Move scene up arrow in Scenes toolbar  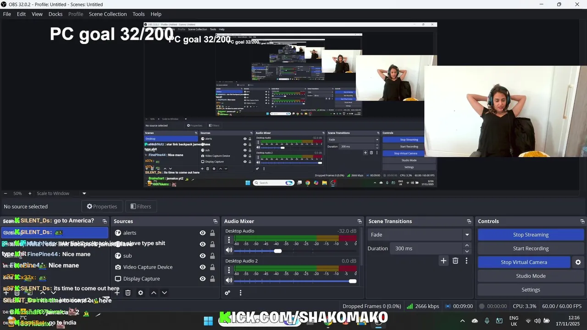(x=43, y=293)
